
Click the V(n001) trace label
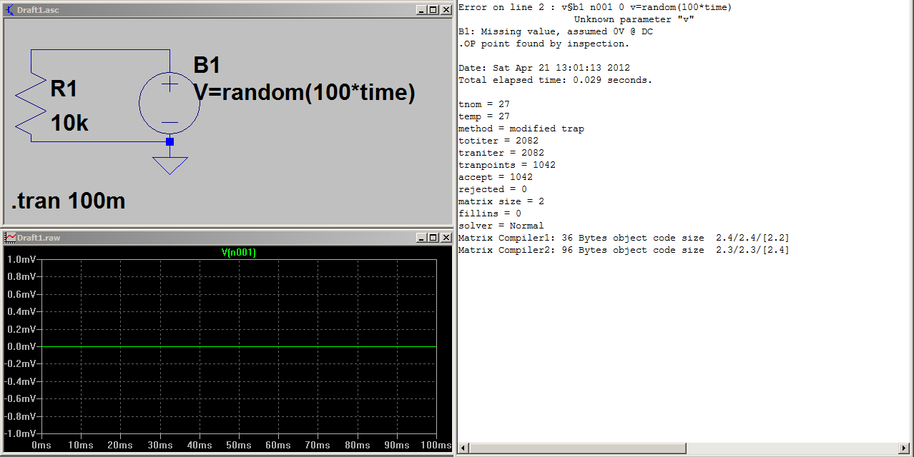pyautogui.click(x=239, y=252)
